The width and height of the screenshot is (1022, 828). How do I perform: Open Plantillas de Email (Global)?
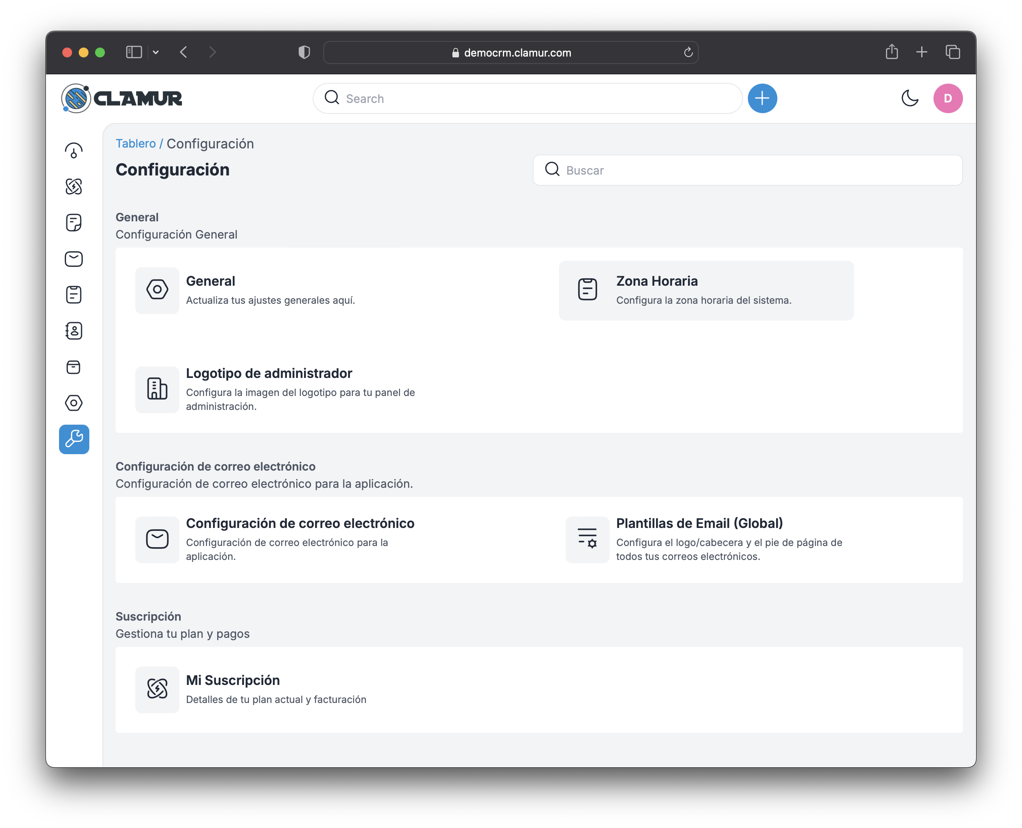coord(699,523)
